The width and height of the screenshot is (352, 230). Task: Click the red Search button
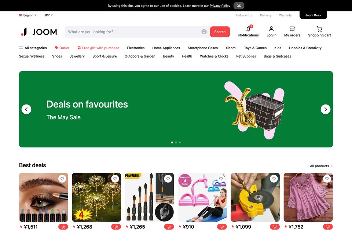220,32
